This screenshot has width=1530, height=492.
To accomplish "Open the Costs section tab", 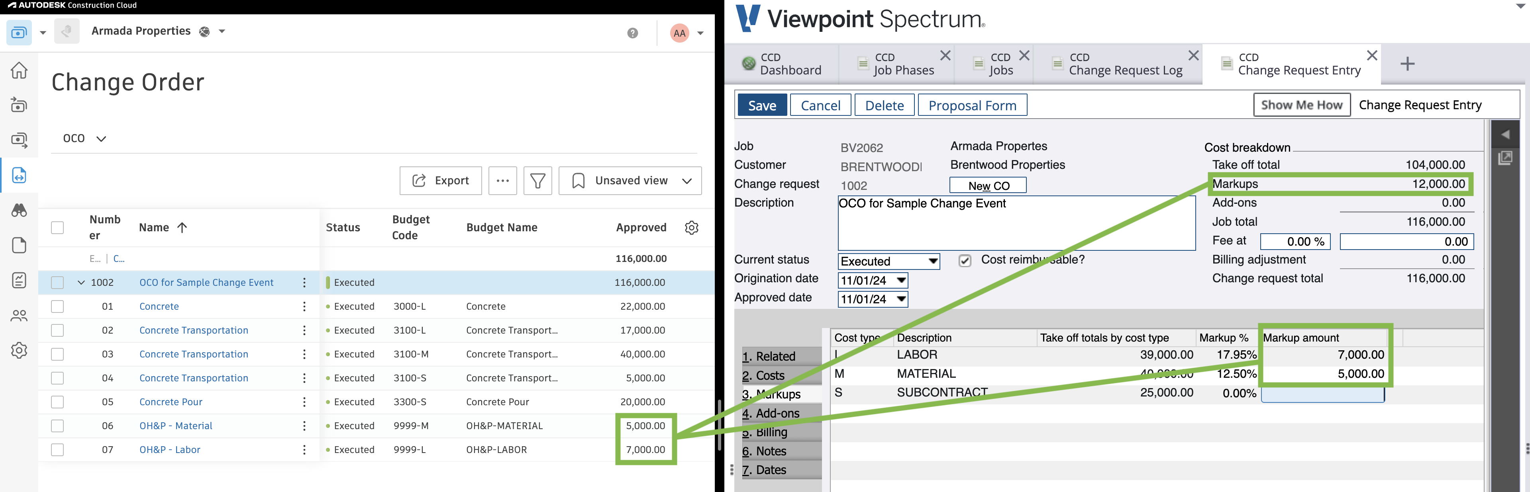I will click(x=781, y=375).
